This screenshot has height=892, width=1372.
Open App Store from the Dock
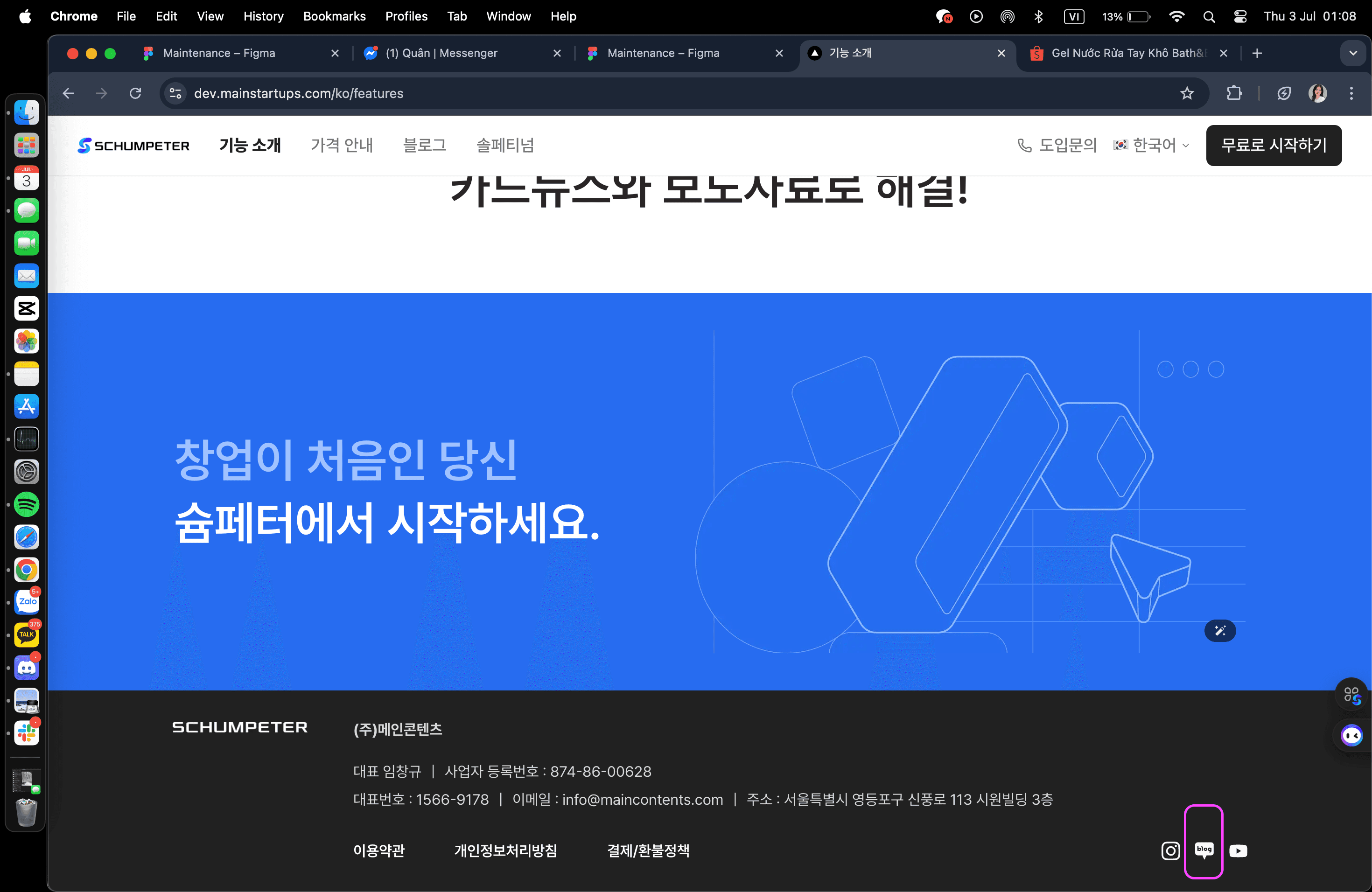click(x=27, y=406)
